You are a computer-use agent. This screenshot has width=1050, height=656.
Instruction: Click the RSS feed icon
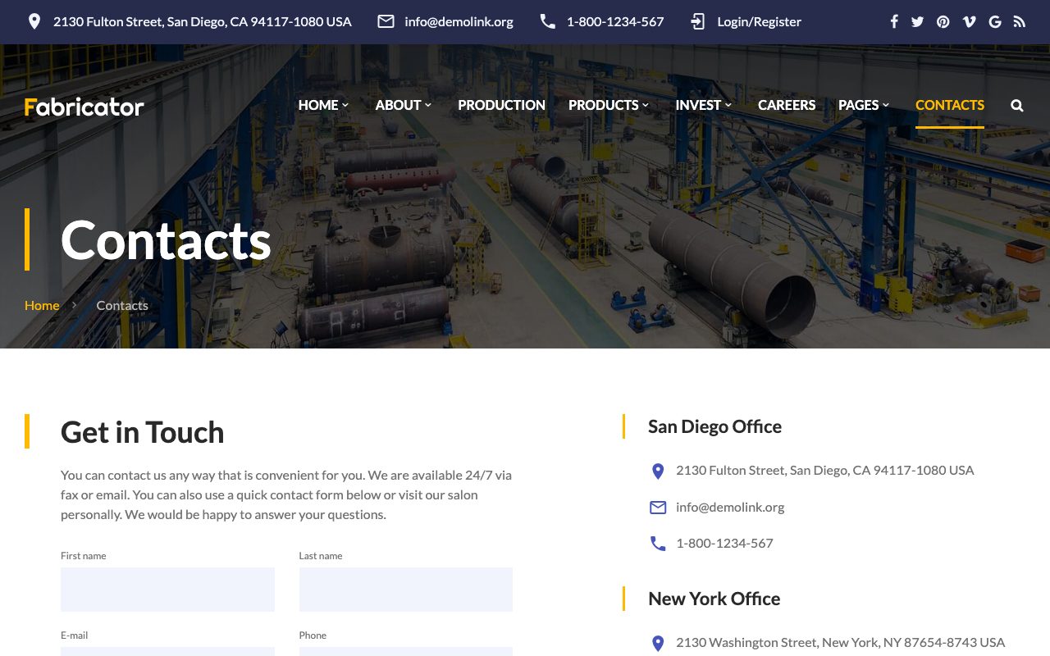pyautogui.click(x=1020, y=21)
